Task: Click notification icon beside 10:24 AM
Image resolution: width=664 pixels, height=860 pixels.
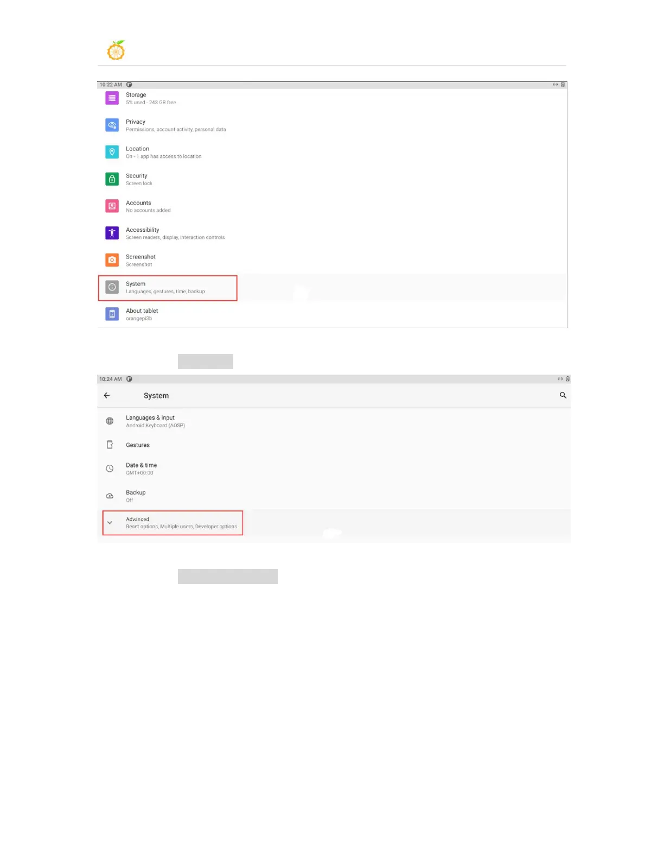Action: coord(129,379)
